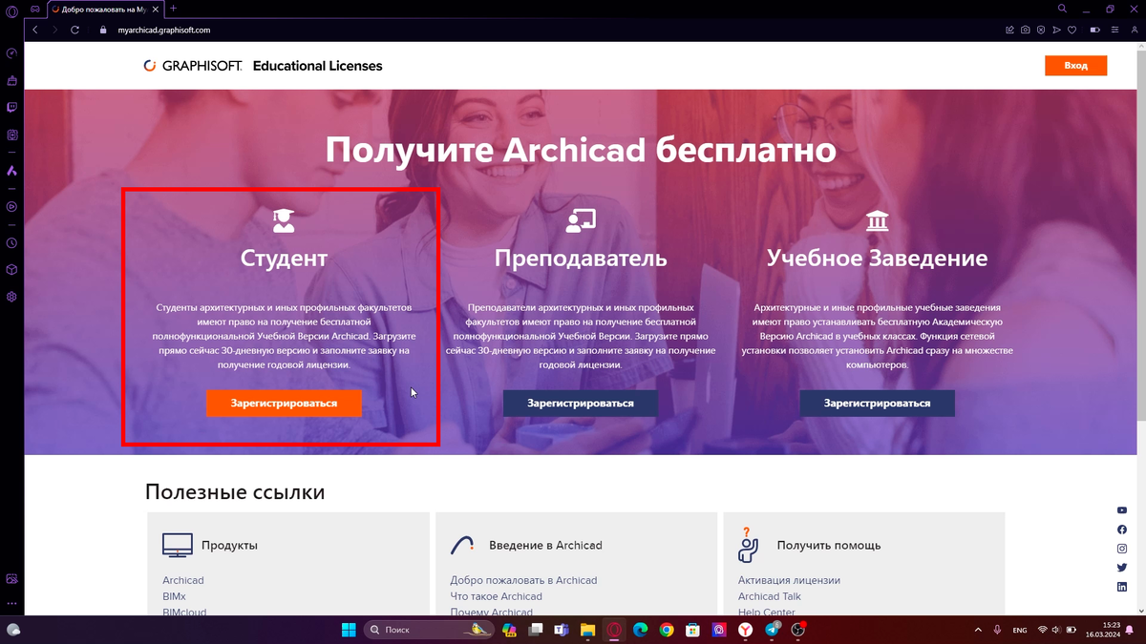The image size is (1146, 644).
Task: Open Microsoft Edge from the taskbar
Action: click(641, 630)
